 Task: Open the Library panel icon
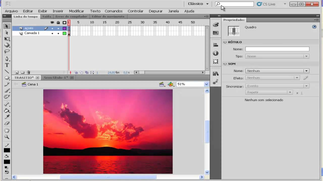point(216,73)
